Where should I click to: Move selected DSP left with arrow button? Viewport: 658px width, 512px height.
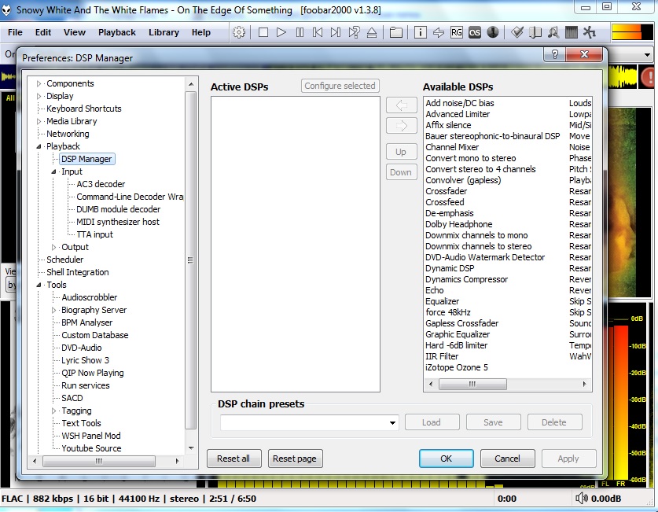pyautogui.click(x=401, y=105)
